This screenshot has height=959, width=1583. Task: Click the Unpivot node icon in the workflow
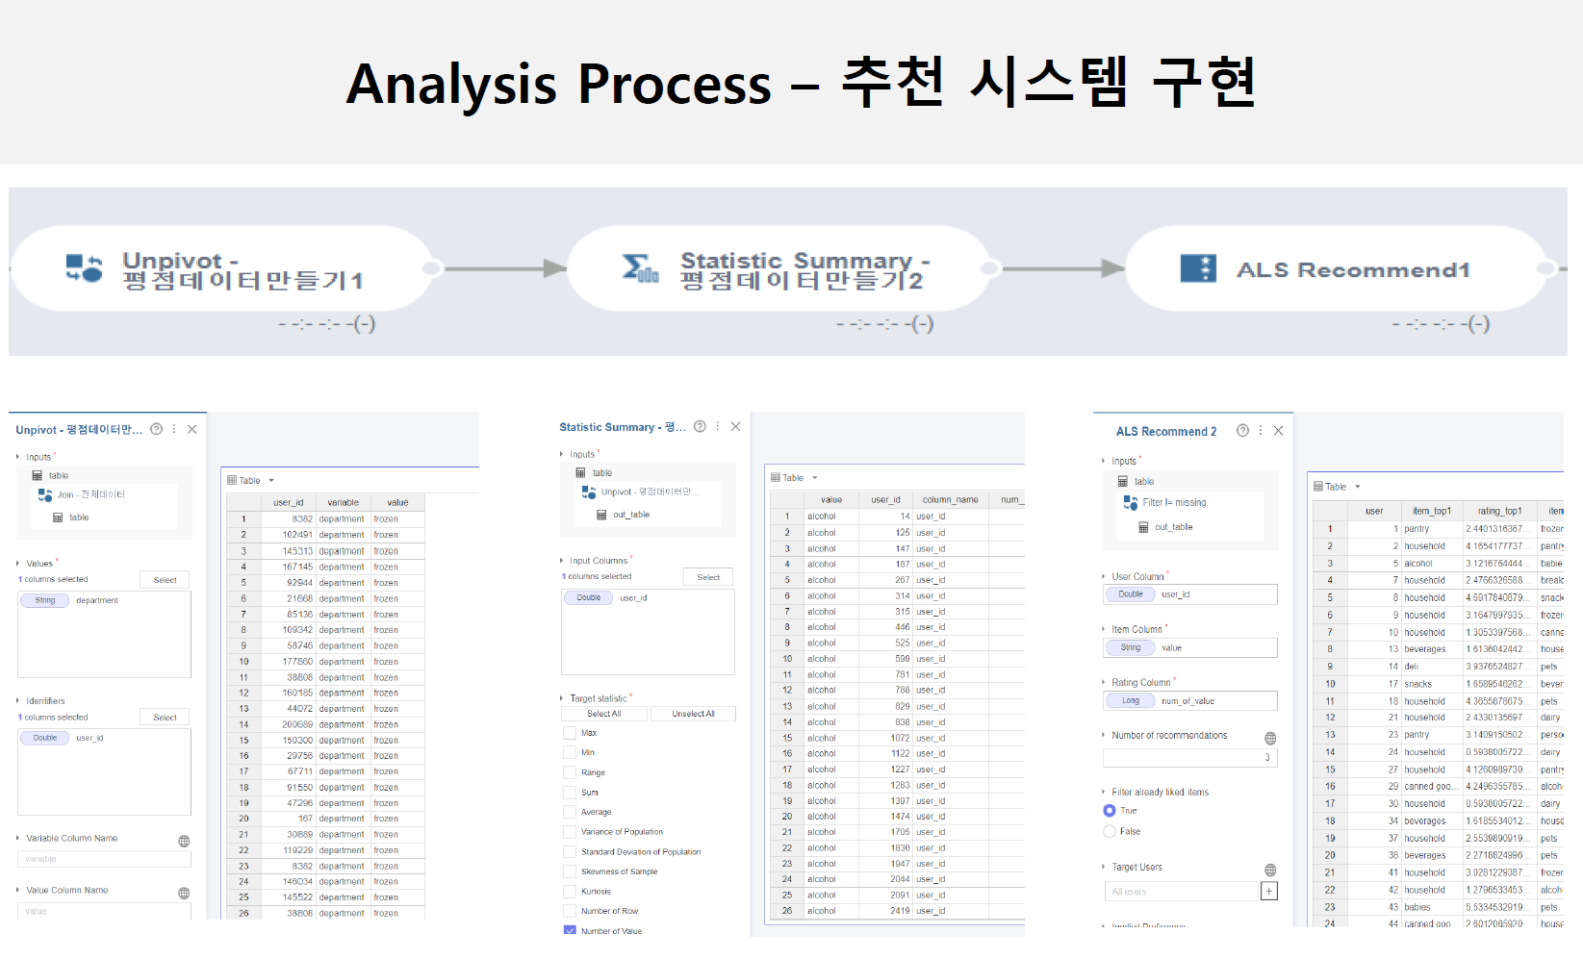point(84,268)
